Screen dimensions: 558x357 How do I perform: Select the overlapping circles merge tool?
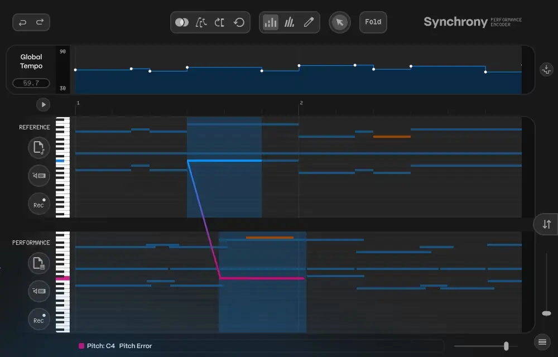182,22
